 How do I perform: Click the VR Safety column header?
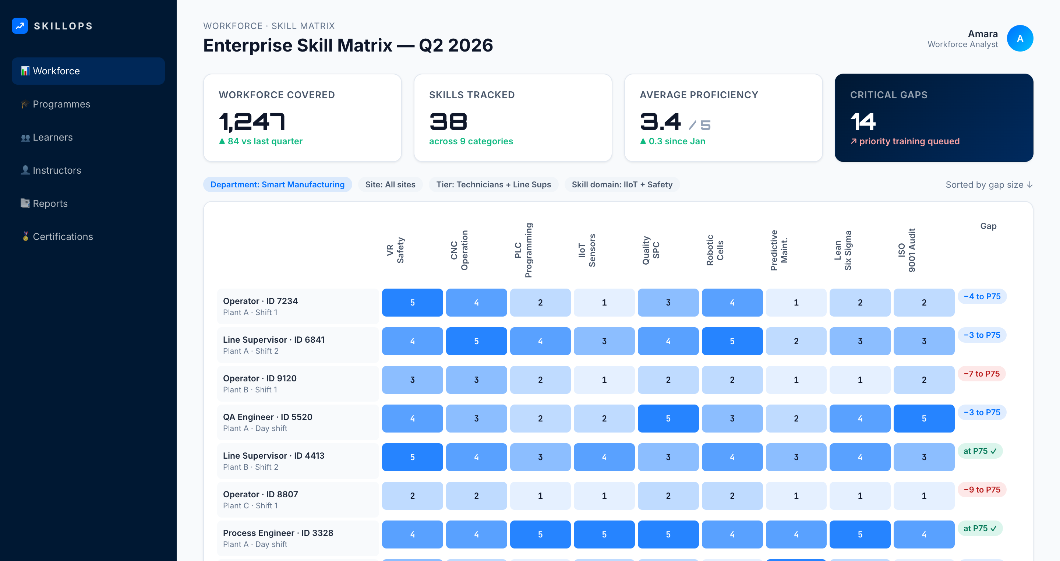coord(395,250)
